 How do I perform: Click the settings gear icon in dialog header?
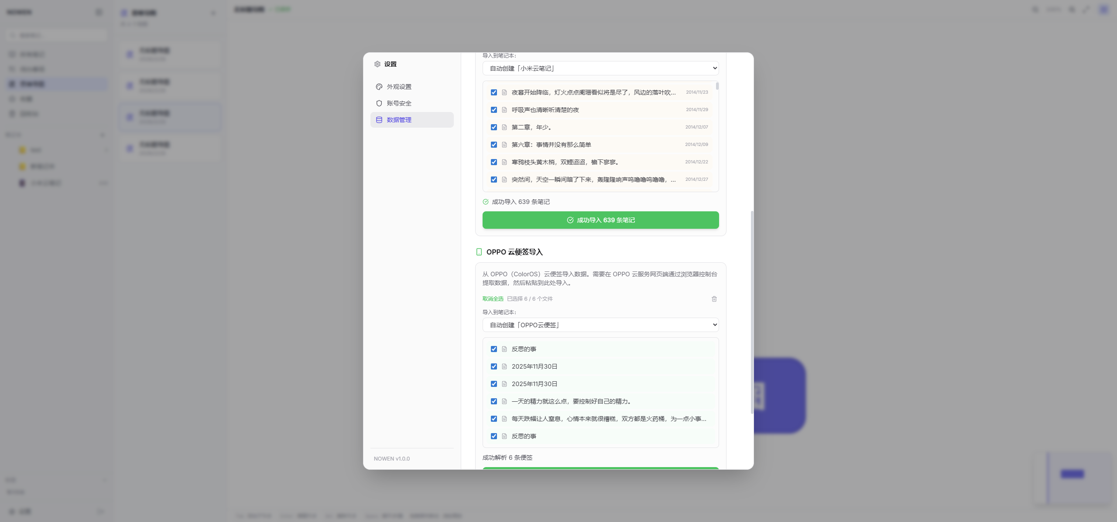click(x=377, y=64)
